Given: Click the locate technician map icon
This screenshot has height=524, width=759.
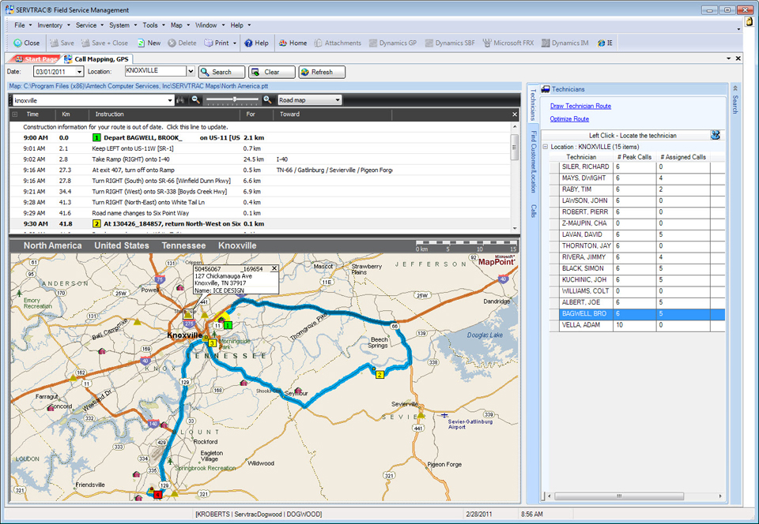Looking at the screenshot, I should (715, 135).
